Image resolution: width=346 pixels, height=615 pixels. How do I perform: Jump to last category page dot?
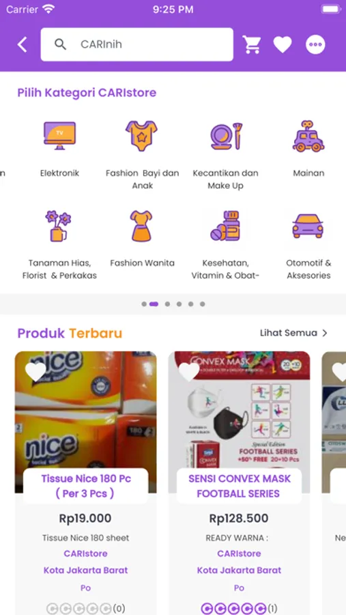pos(202,304)
